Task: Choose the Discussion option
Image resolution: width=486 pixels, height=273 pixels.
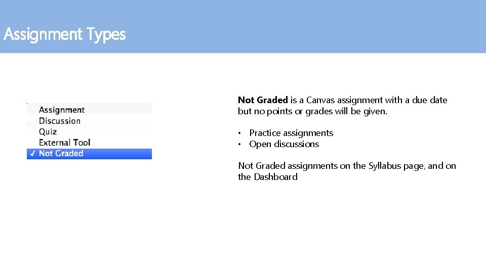Action: 60,121
